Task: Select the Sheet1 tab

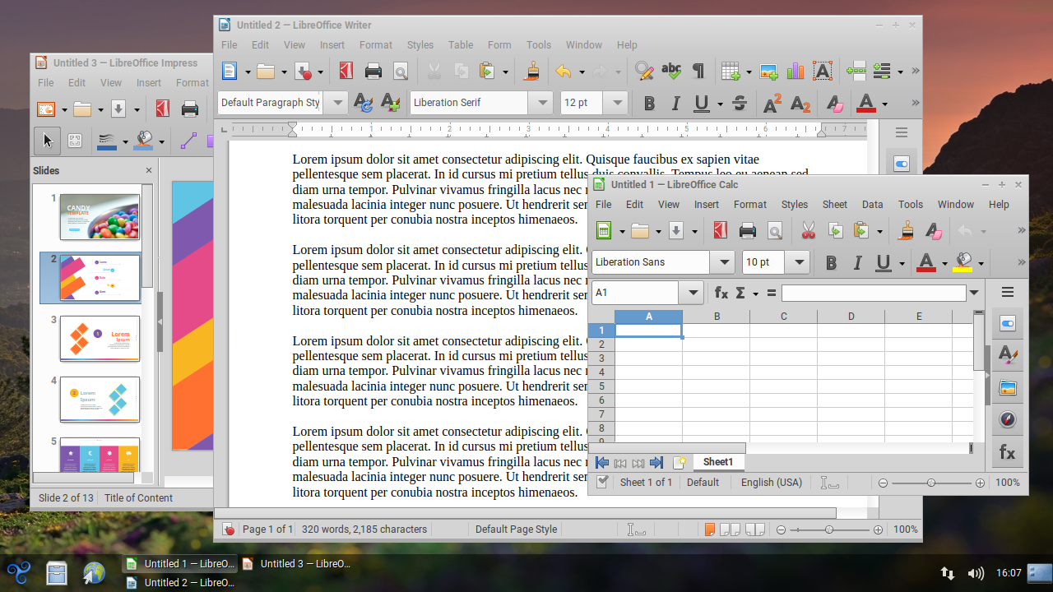Action: tap(717, 462)
